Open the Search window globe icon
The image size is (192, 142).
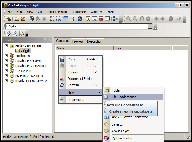[80, 19]
